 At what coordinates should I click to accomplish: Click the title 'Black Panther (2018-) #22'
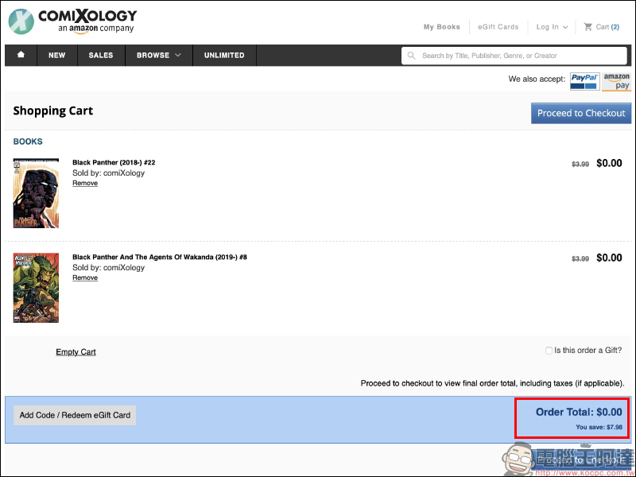pos(114,162)
